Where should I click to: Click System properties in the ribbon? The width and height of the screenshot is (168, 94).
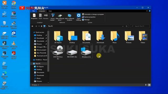point(89,17)
